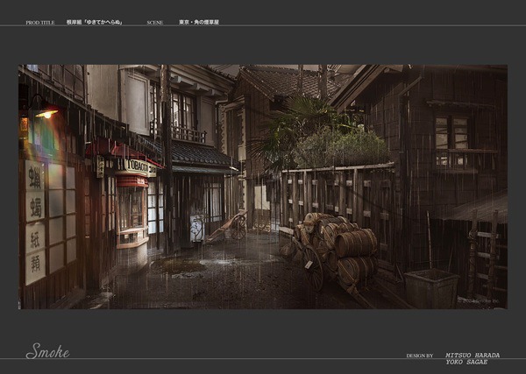
Task: Click the upper window of right building
Action: (452, 131)
